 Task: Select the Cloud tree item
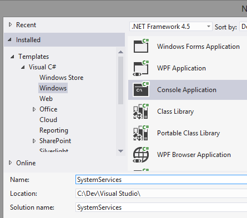click(48, 120)
